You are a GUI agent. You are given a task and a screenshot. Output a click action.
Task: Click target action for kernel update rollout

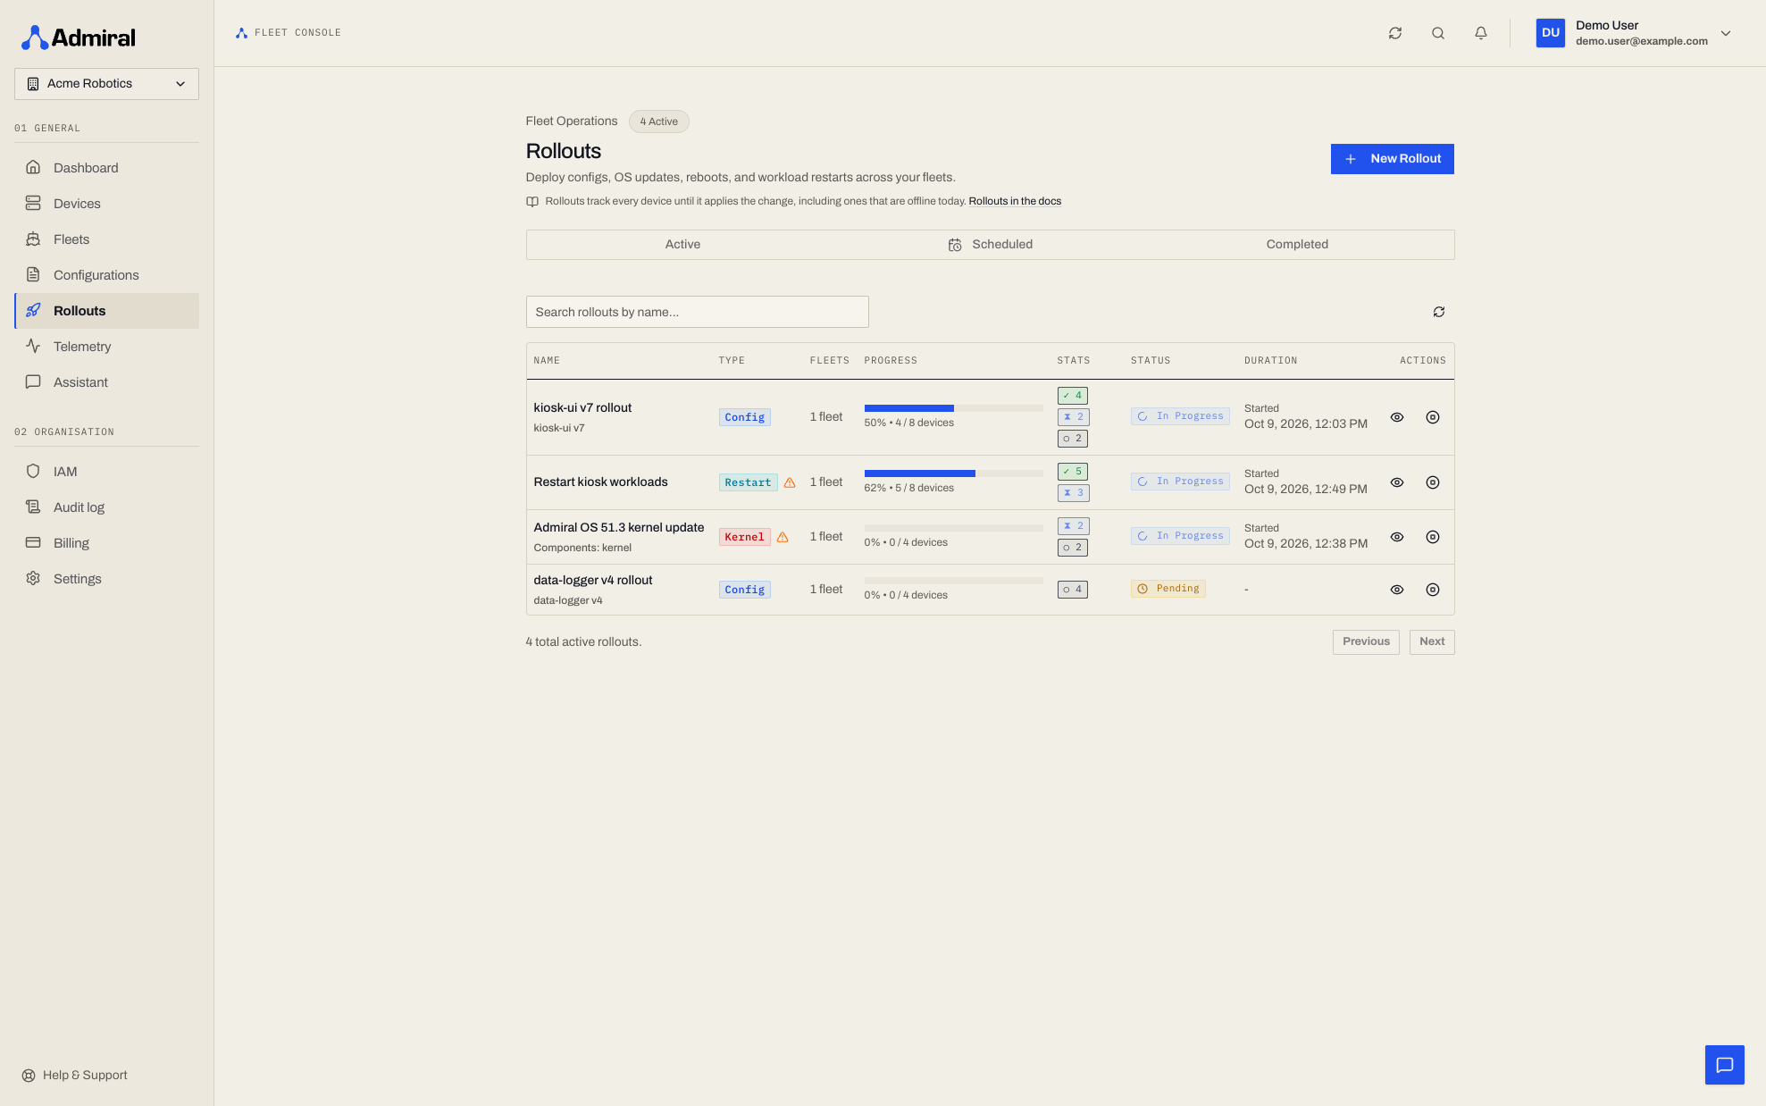point(1433,537)
